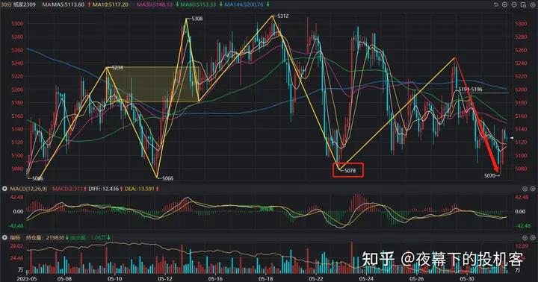Screen dimensions: 538x282
Task: Click the close icon on volume panel far right
Action: point(533,237)
